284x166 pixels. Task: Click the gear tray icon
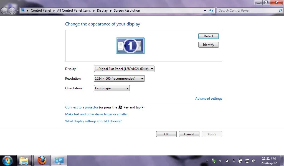tap(220, 160)
